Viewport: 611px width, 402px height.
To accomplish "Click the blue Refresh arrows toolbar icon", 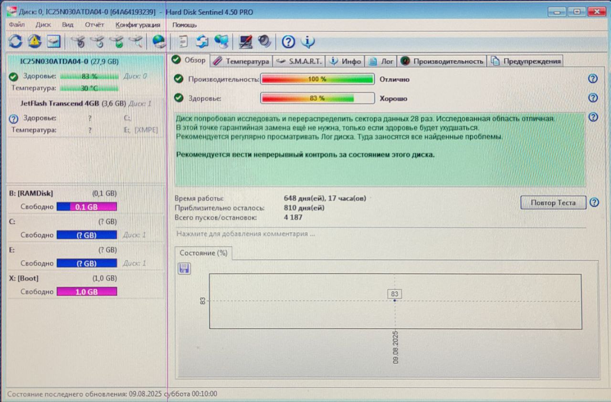I will pyautogui.click(x=15, y=41).
